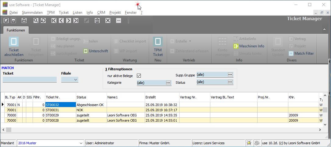Open Status filter ellipsis button

click(x=230, y=82)
